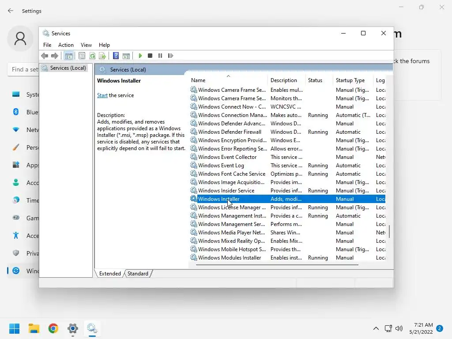Click the volume speaker tray icon
The image size is (452, 339).
(399, 328)
